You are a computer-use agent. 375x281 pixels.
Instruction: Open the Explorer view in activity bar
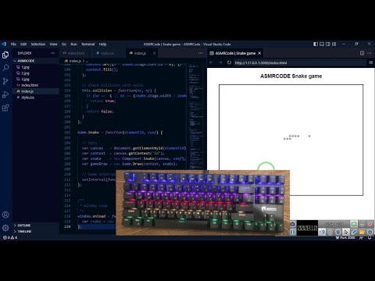click(x=5, y=55)
